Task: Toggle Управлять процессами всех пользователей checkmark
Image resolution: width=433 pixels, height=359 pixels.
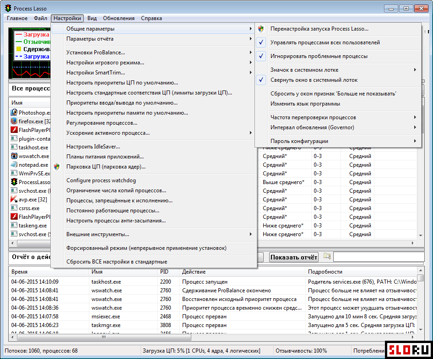Action: (x=261, y=42)
